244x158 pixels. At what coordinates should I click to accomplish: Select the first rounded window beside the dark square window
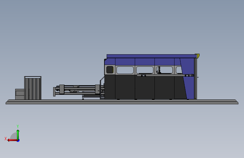click(125, 70)
